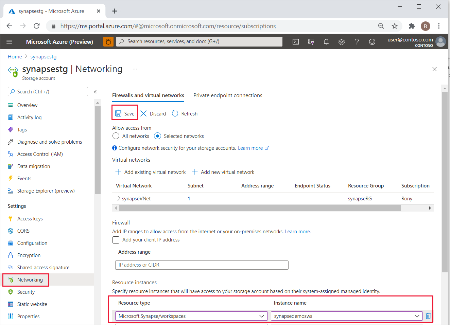Check Add your client IP address
The height and width of the screenshot is (325, 450).
116,240
